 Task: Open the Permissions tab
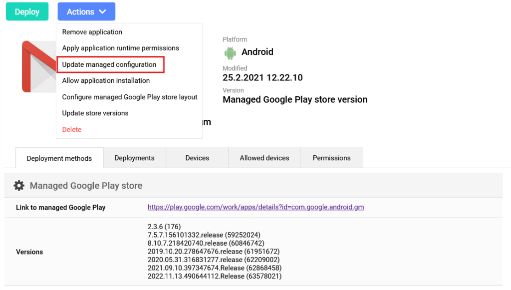click(331, 158)
